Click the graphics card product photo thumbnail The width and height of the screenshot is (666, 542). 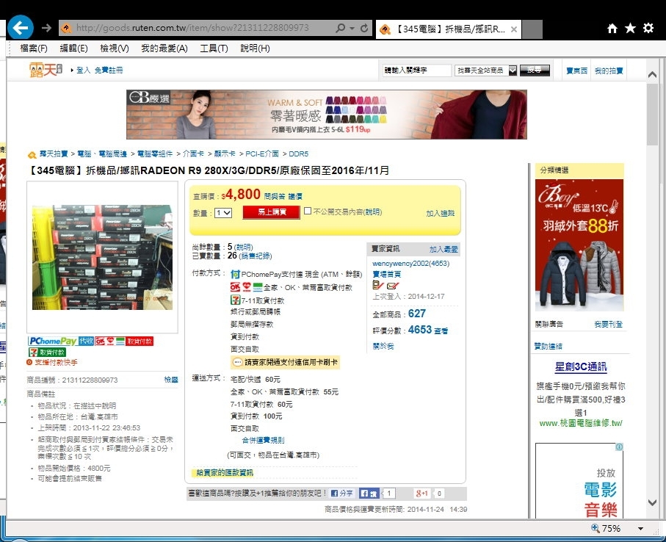click(x=102, y=257)
